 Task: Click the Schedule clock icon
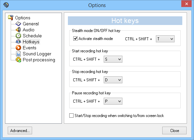tap(18, 36)
